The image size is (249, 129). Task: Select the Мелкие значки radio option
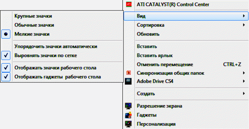pos(6,34)
